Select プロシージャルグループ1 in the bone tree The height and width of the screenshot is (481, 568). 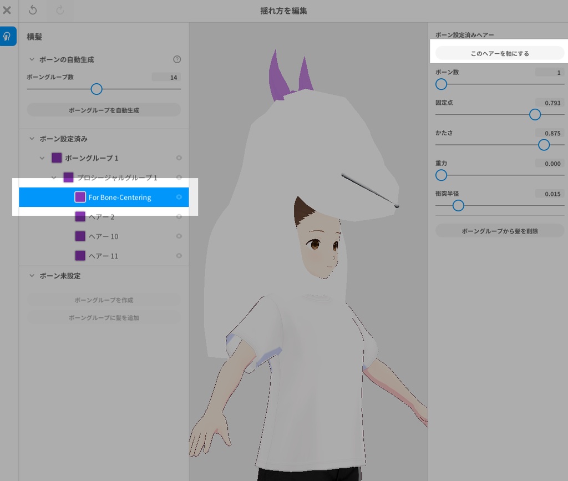116,177
